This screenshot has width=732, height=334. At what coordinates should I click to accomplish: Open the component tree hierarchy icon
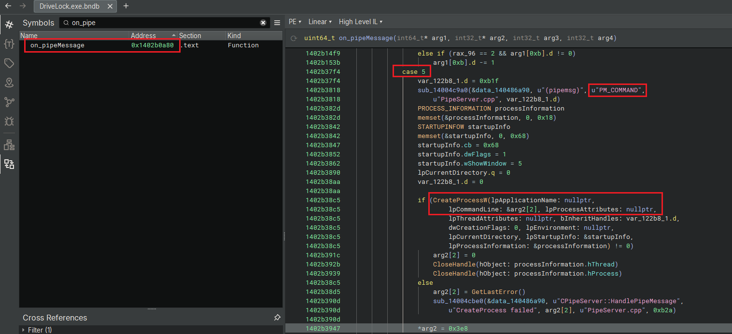(x=9, y=144)
